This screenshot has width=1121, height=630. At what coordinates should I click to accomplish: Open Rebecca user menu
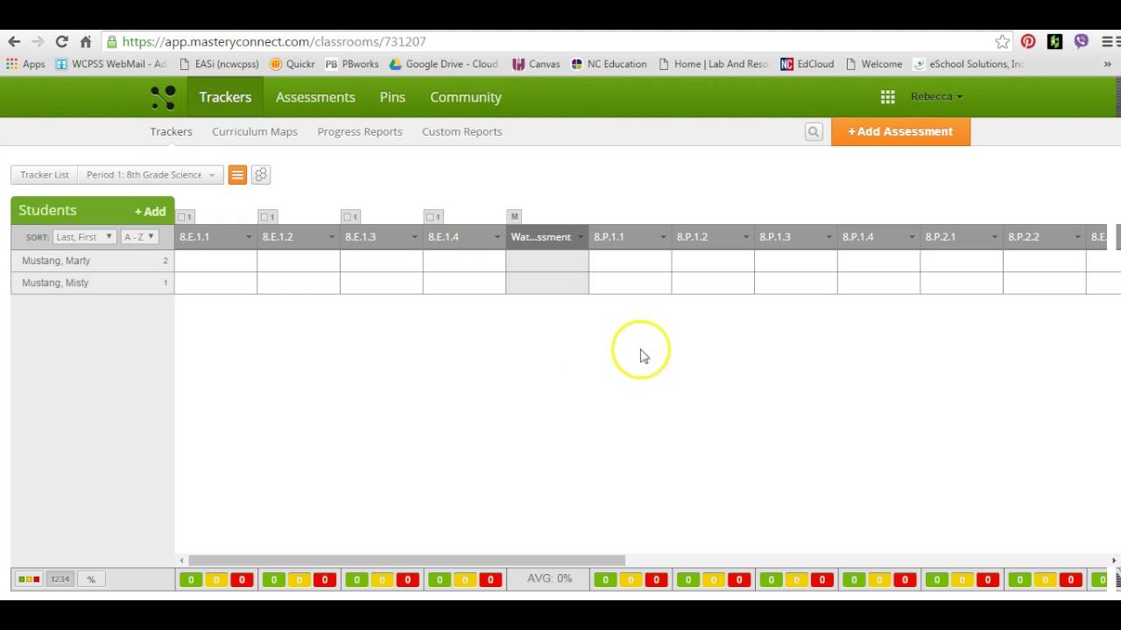pos(936,96)
